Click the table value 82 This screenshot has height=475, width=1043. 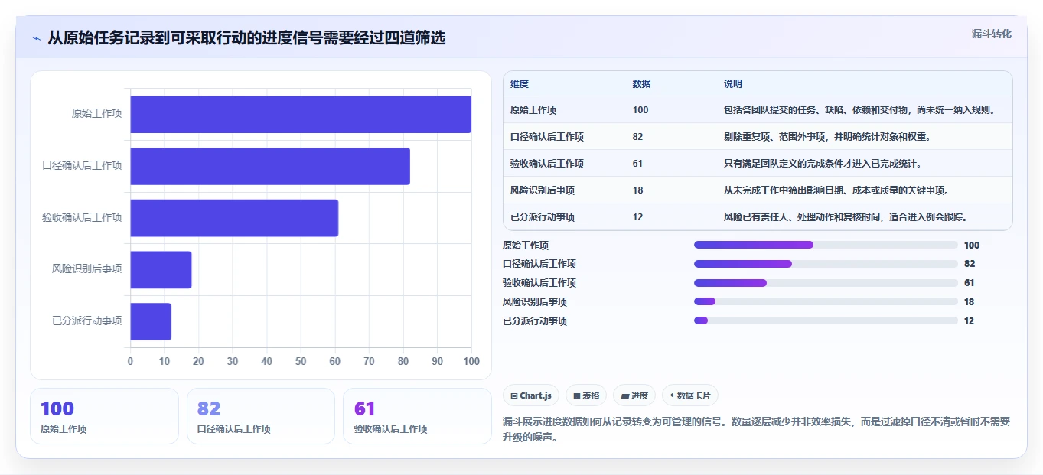[638, 137]
